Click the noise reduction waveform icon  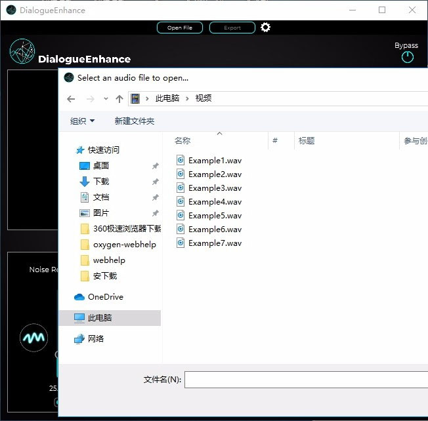coord(34,338)
